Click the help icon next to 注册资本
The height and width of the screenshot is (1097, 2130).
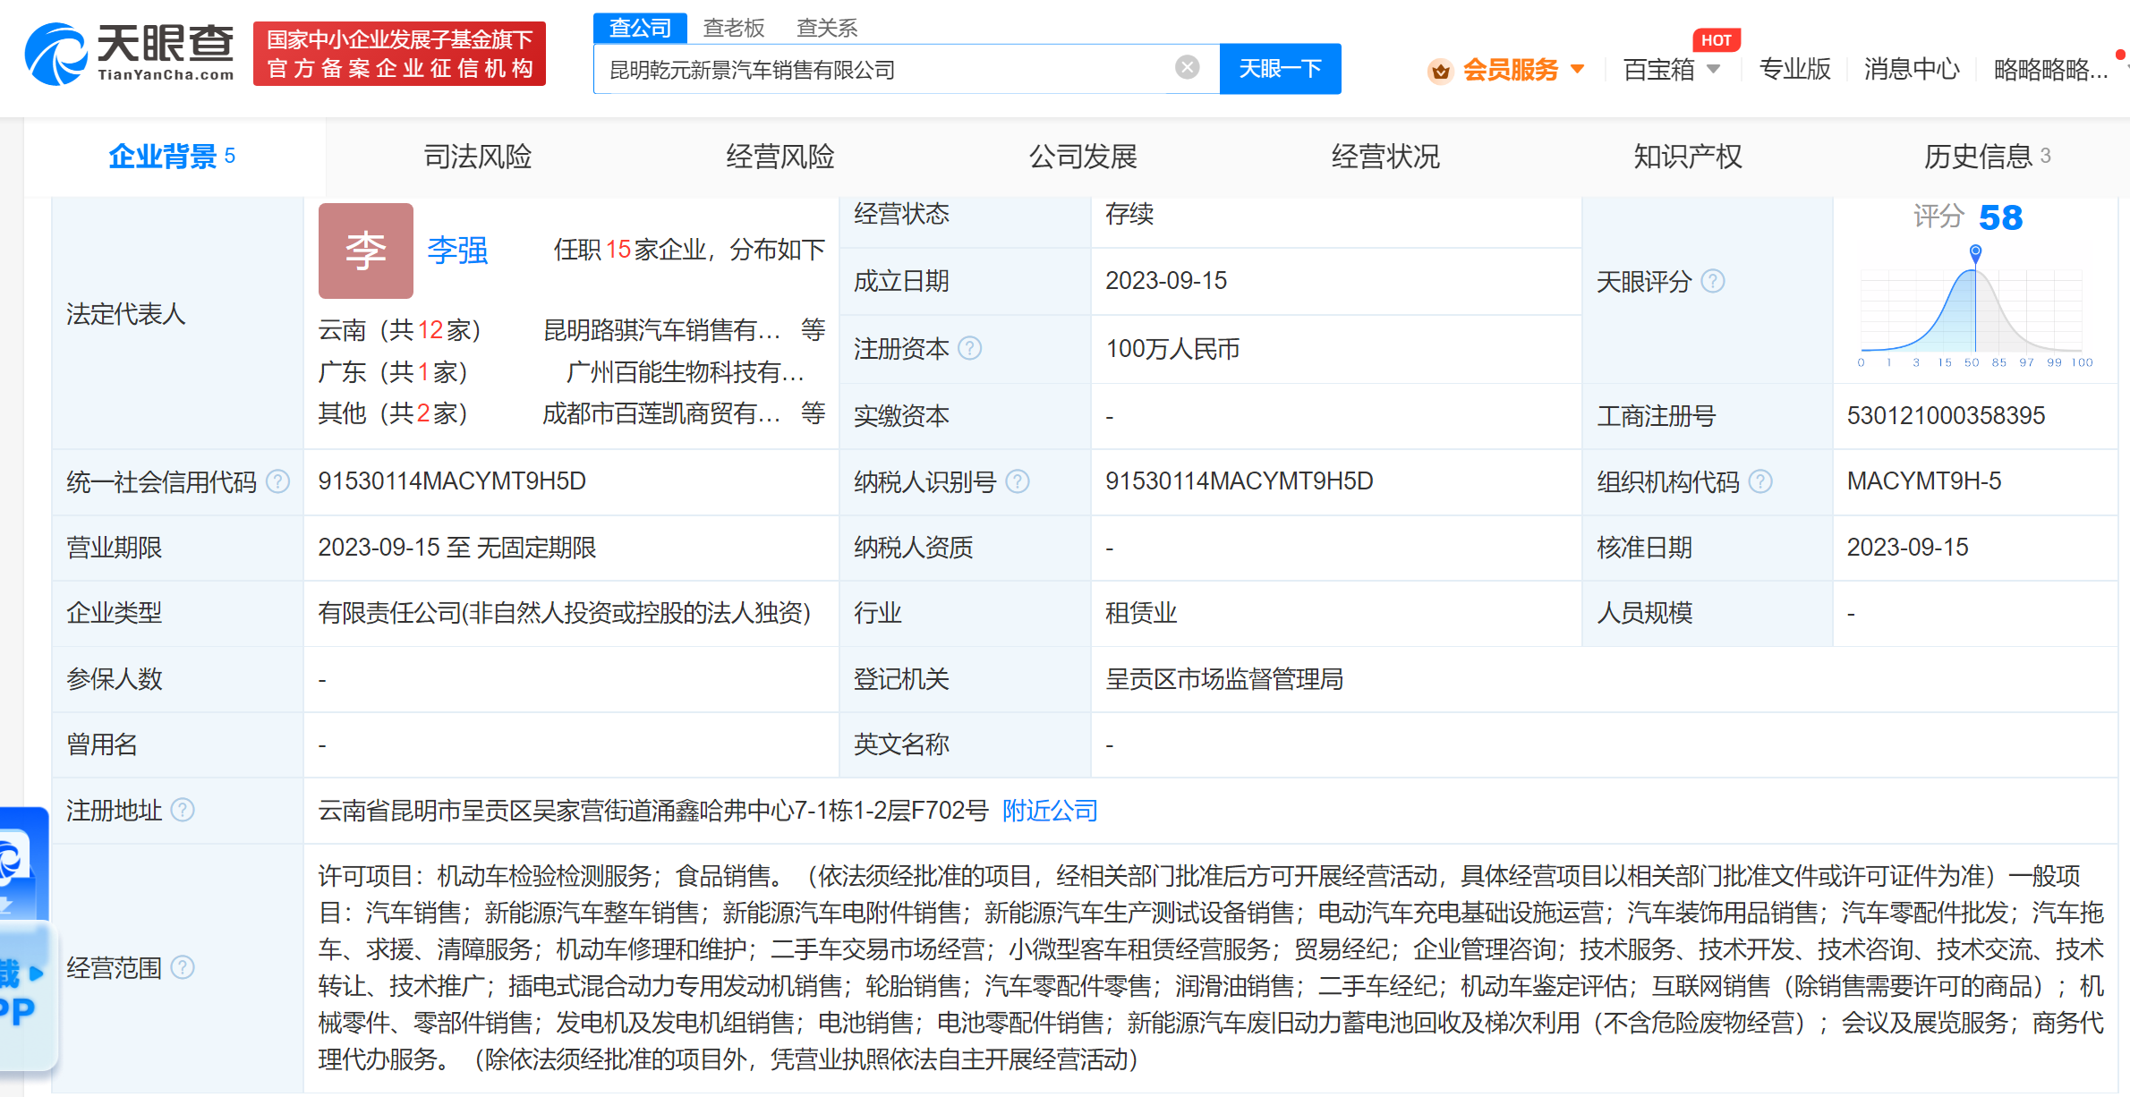tap(970, 348)
